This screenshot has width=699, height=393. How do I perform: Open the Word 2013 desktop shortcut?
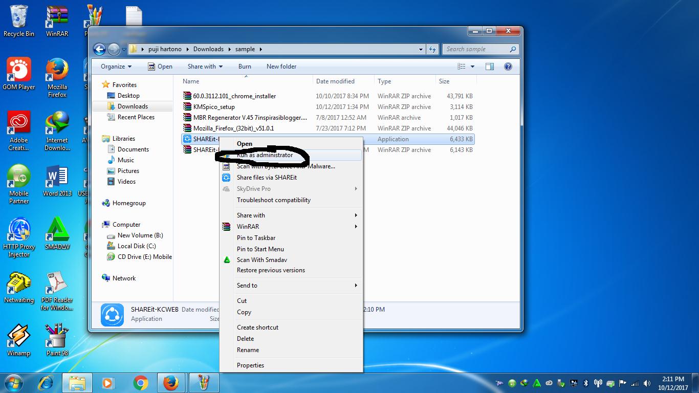pos(57,180)
